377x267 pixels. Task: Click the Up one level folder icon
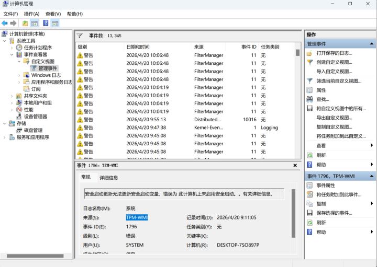coord(25,24)
